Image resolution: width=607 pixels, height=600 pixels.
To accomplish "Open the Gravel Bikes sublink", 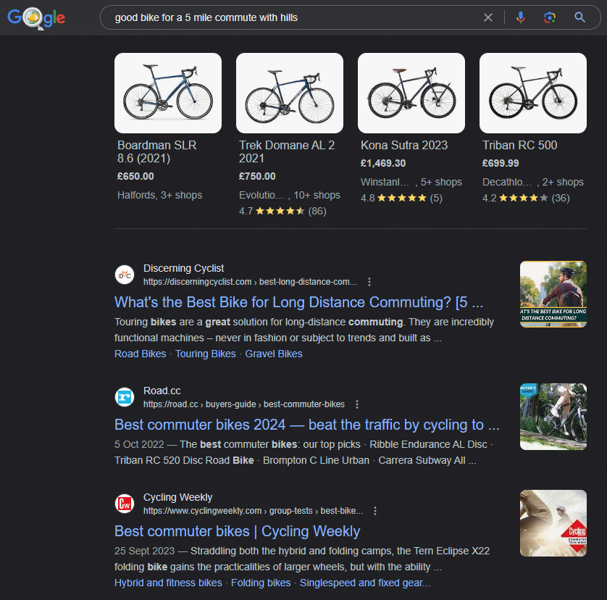I will 274,354.
